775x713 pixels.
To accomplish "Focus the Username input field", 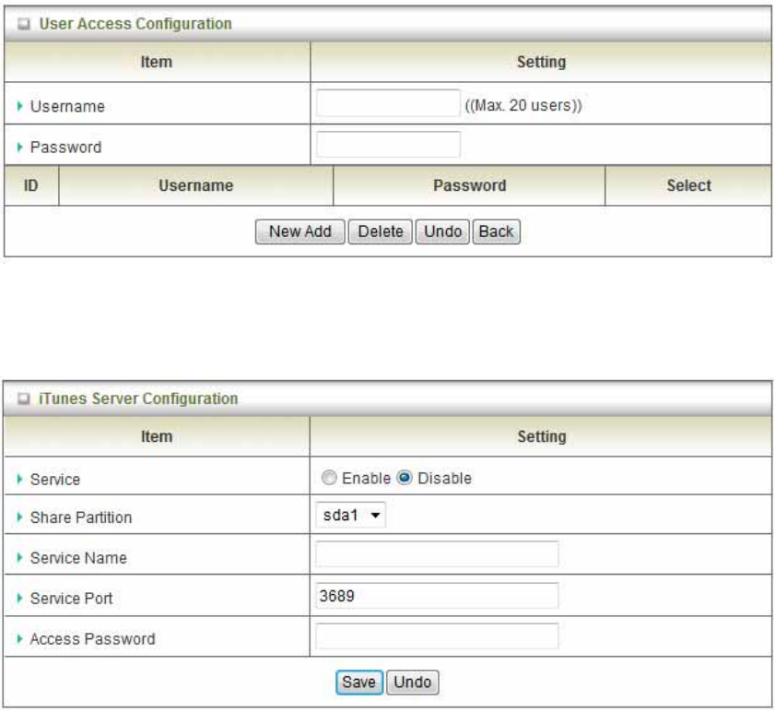I will [x=388, y=103].
